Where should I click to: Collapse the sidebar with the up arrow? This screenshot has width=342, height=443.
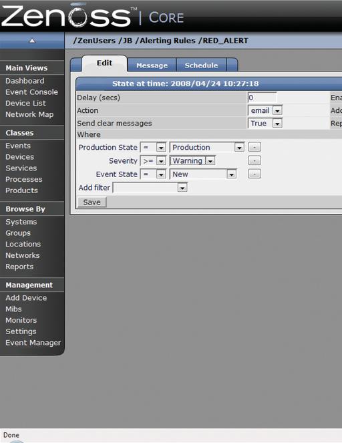click(32, 41)
